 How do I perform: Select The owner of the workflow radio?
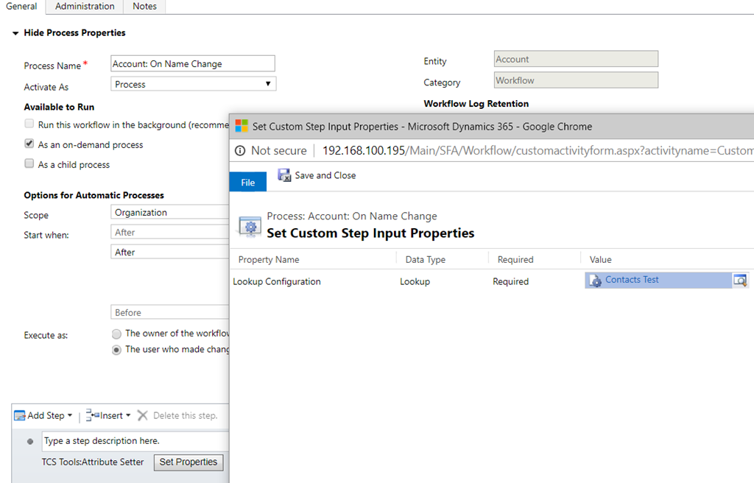point(116,334)
